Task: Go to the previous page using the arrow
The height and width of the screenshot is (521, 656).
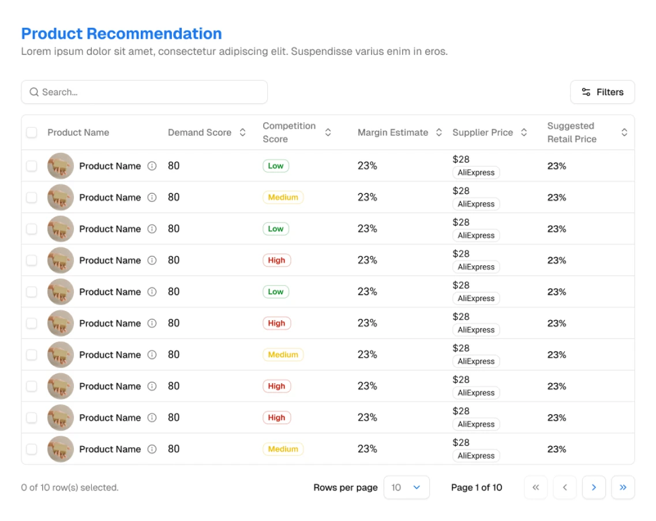Action: 565,488
